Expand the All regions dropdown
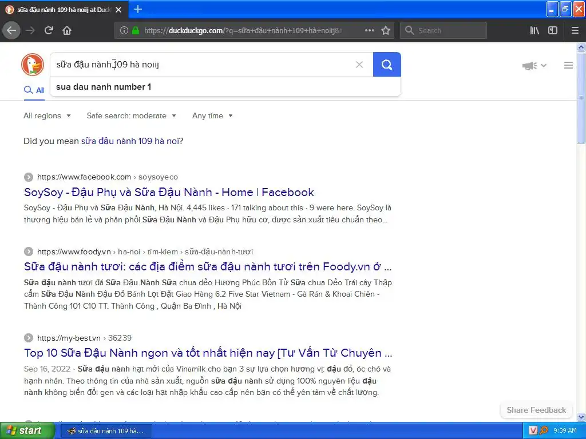586x439 pixels. (47, 115)
